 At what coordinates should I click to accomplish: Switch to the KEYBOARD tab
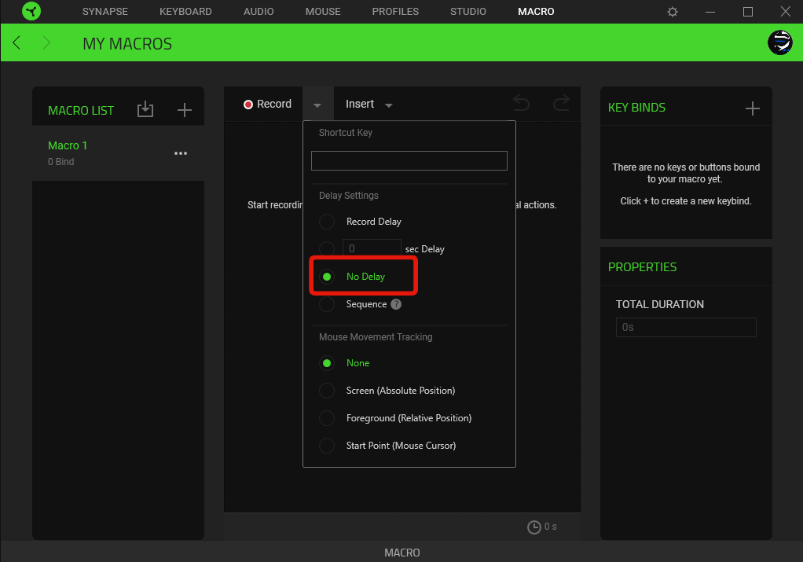(185, 11)
